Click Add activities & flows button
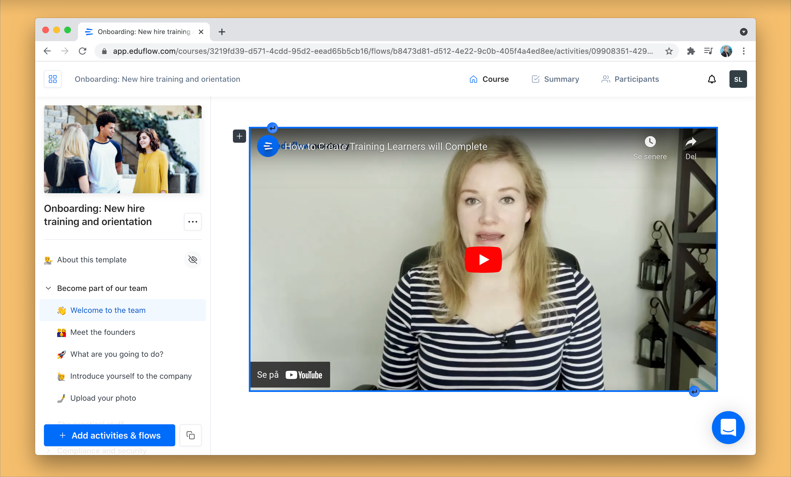 (x=110, y=435)
